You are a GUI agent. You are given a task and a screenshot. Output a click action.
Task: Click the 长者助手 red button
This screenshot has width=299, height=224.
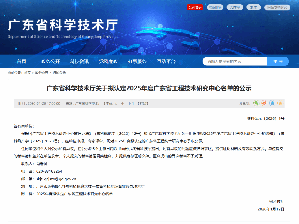pos(195,7)
